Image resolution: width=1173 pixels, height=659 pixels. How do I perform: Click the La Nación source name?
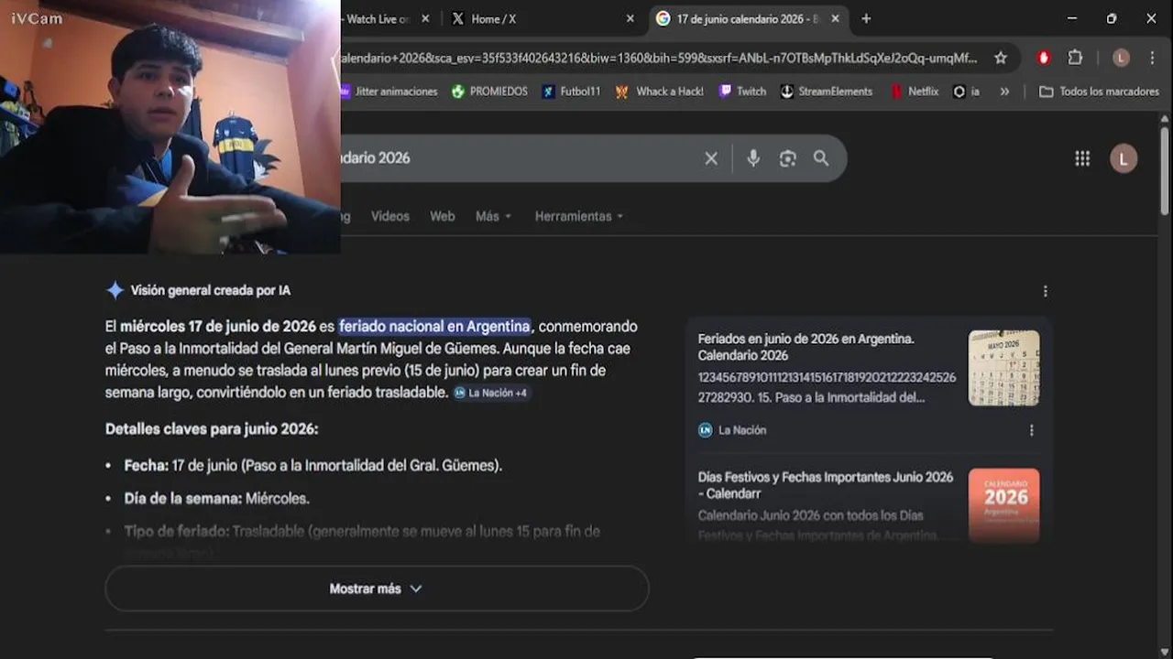pos(742,430)
